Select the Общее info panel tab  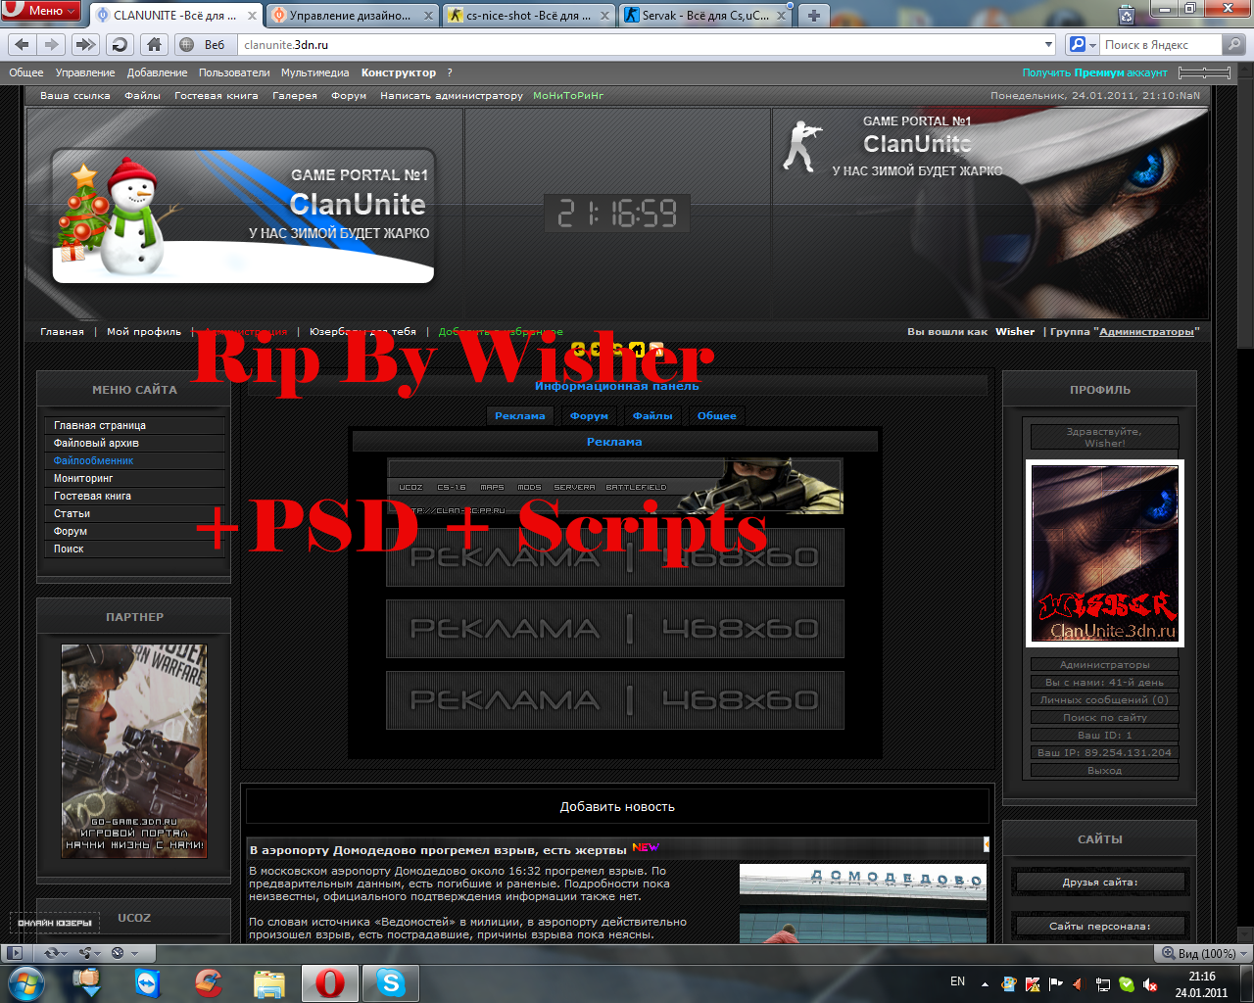coord(716,416)
